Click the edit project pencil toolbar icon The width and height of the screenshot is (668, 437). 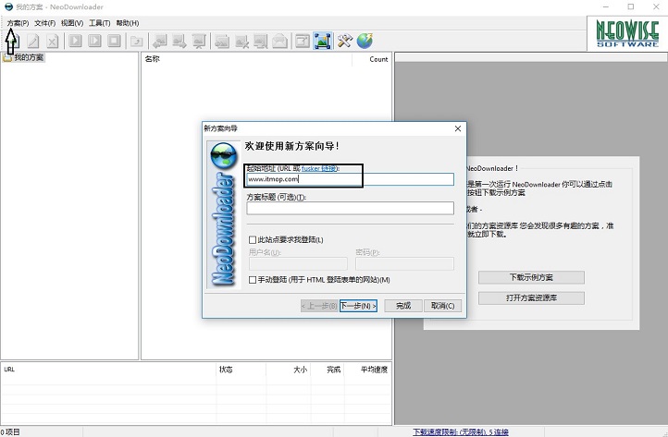pos(33,42)
